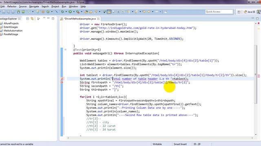
Task: Open the Project menu
Action: (x=55, y=6)
